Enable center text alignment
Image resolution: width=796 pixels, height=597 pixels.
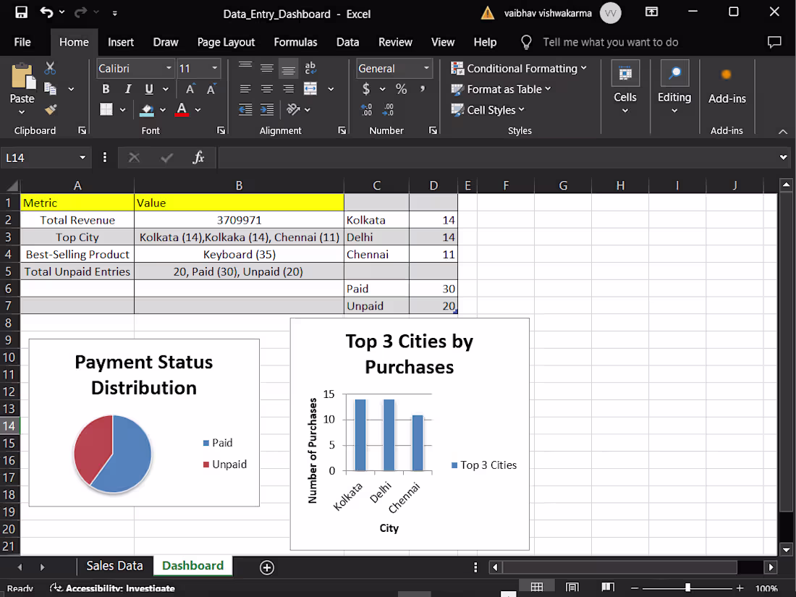click(x=267, y=89)
